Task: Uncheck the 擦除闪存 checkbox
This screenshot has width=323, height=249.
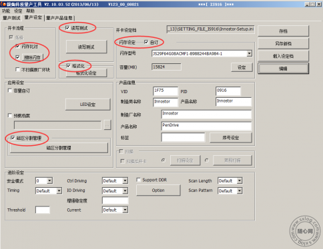Action: click(18, 57)
